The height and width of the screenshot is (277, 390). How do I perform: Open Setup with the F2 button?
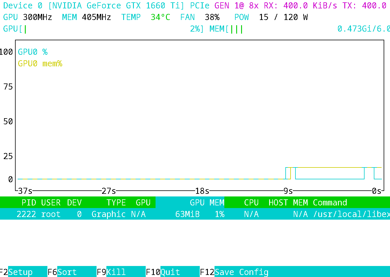[x=20, y=272]
